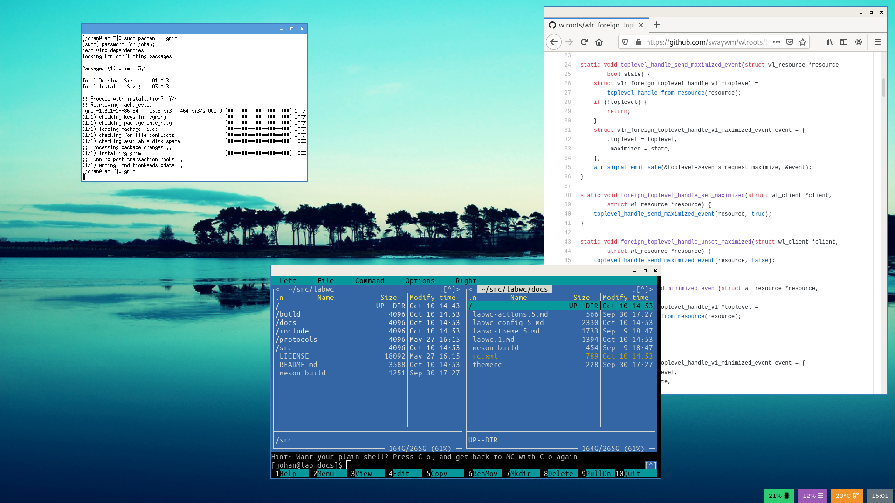The width and height of the screenshot is (895, 503).
Task: Close the wlroots GitHub tab
Action: click(641, 25)
